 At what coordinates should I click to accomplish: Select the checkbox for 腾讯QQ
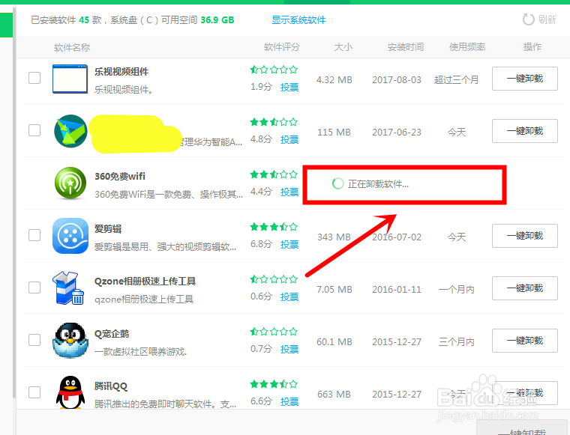[x=34, y=392]
